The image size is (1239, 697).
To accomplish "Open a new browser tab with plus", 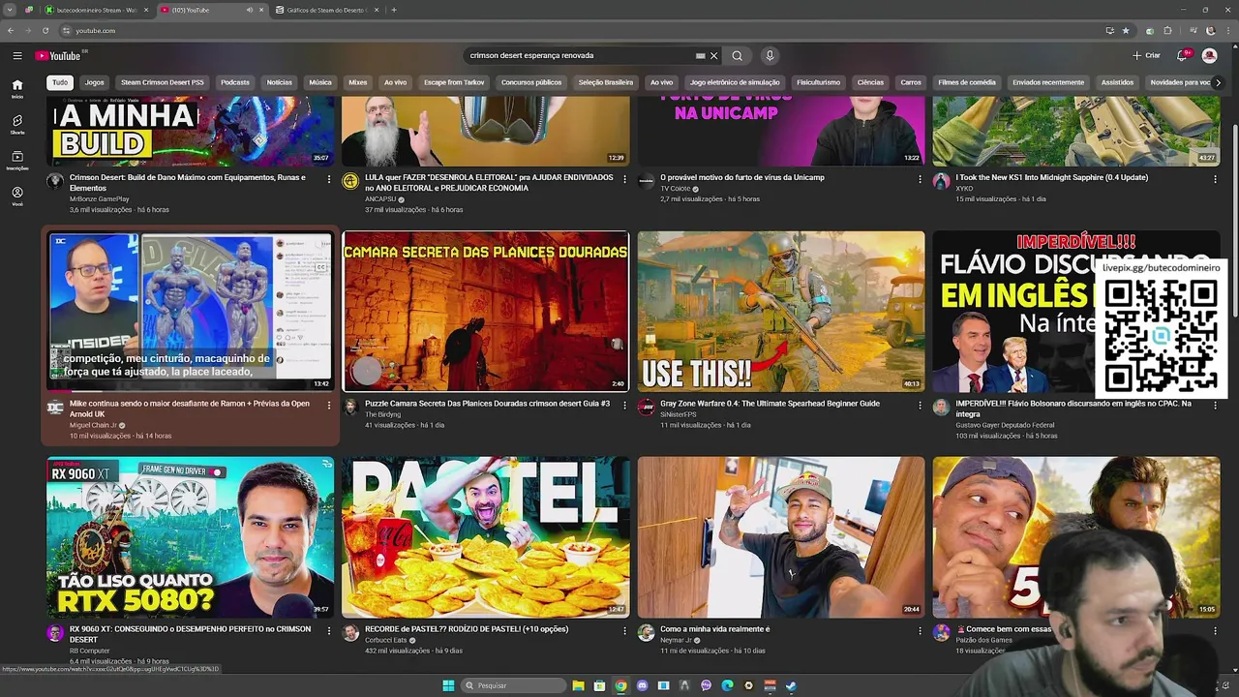I will click(394, 10).
